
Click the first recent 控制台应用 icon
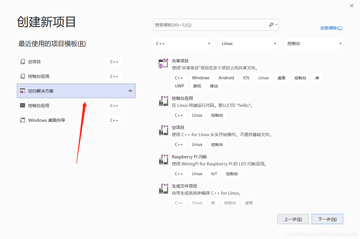click(x=22, y=76)
